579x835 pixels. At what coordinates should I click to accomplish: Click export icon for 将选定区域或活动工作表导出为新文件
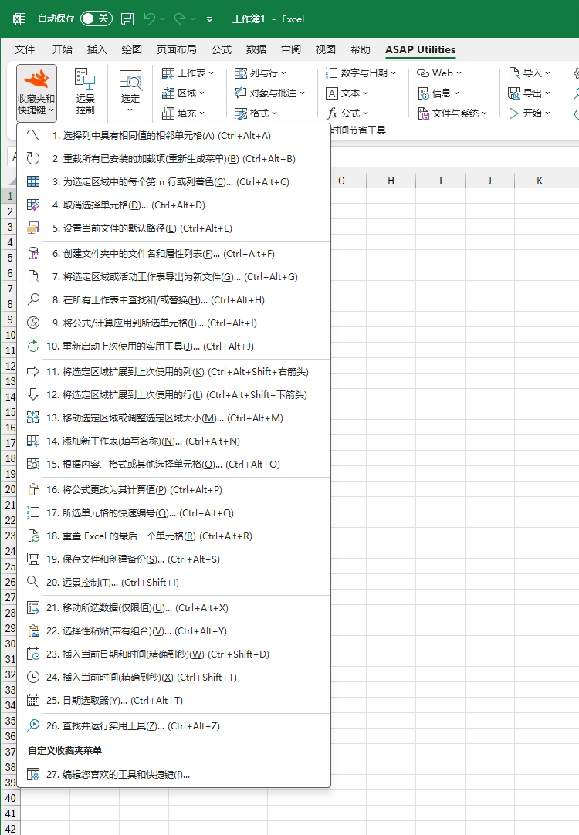(x=33, y=276)
